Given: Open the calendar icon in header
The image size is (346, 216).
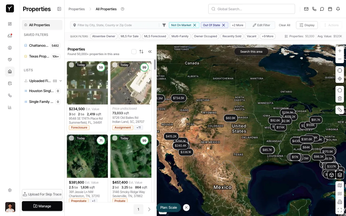Looking at the screenshot, I should click(330, 9).
